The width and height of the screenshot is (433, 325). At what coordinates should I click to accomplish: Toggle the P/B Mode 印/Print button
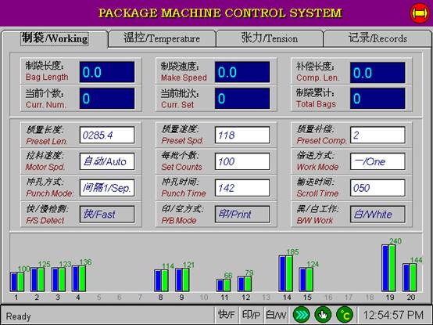242,215
